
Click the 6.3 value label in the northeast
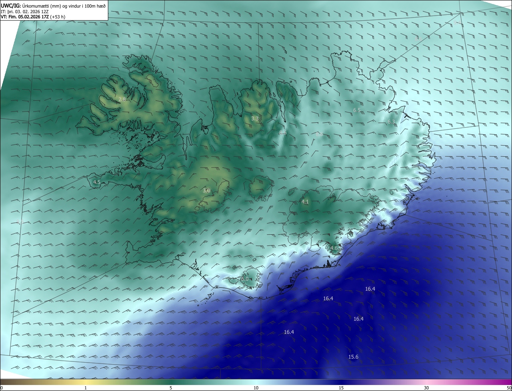click(x=391, y=122)
